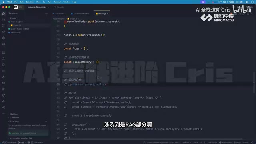Open the Source Control branch icon
This screenshot has width=256, height=144.
coord(4,26)
